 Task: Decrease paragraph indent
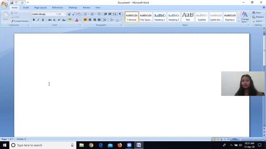click(x=105, y=14)
